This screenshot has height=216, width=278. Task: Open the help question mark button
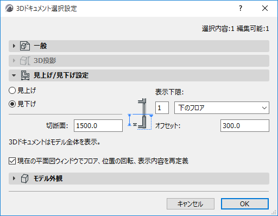pyautogui.click(x=241, y=8)
